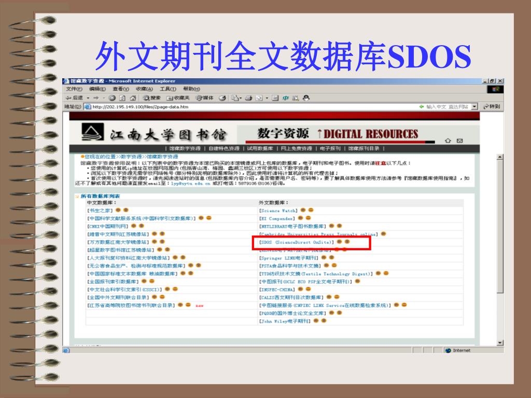This screenshot has height=398, width=531.
Task: Click the lyp@sytu.edu.cn email link
Action: click(x=190, y=183)
